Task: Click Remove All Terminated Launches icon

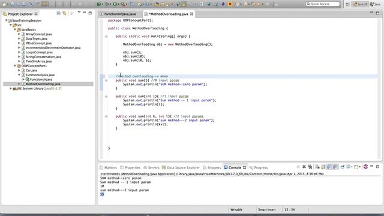Action: [x=310, y=167]
